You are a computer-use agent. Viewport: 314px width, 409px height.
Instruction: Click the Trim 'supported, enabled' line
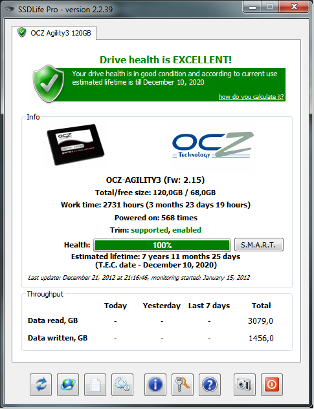pyautogui.click(x=155, y=230)
